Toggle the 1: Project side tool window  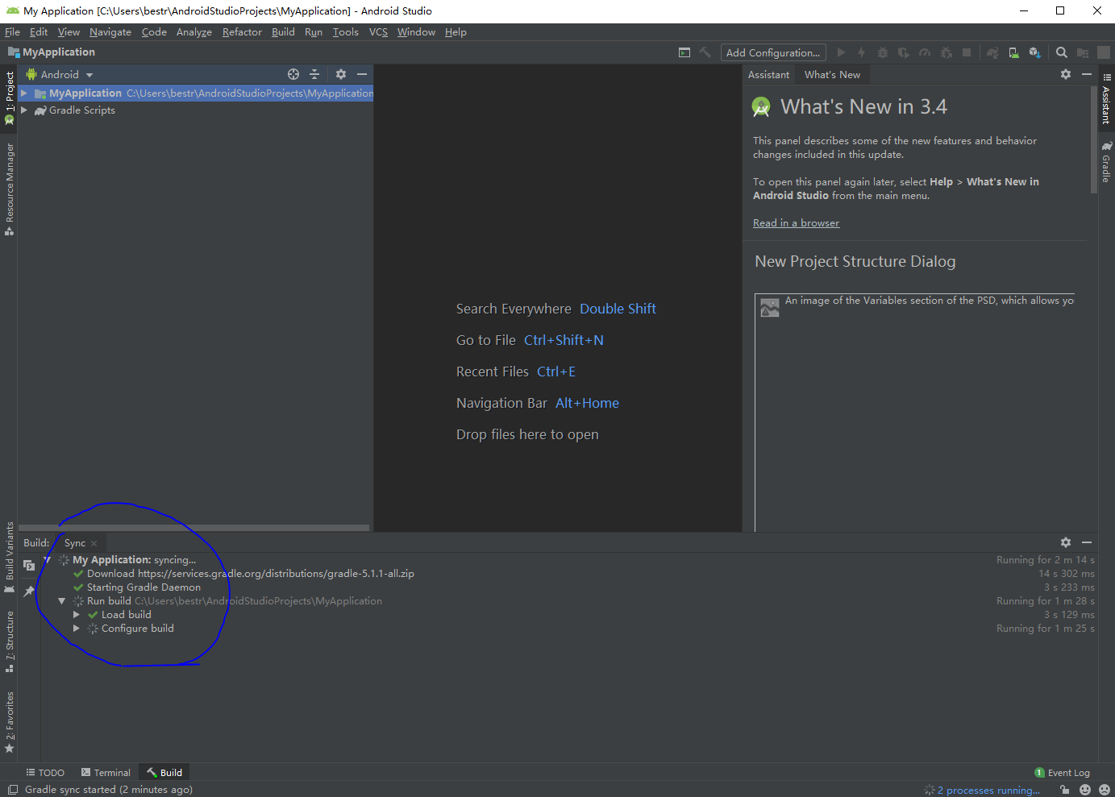10,98
